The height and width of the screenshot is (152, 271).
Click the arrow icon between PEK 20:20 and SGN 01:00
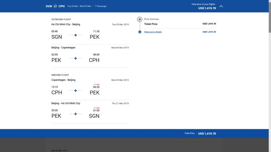click(75, 114)
